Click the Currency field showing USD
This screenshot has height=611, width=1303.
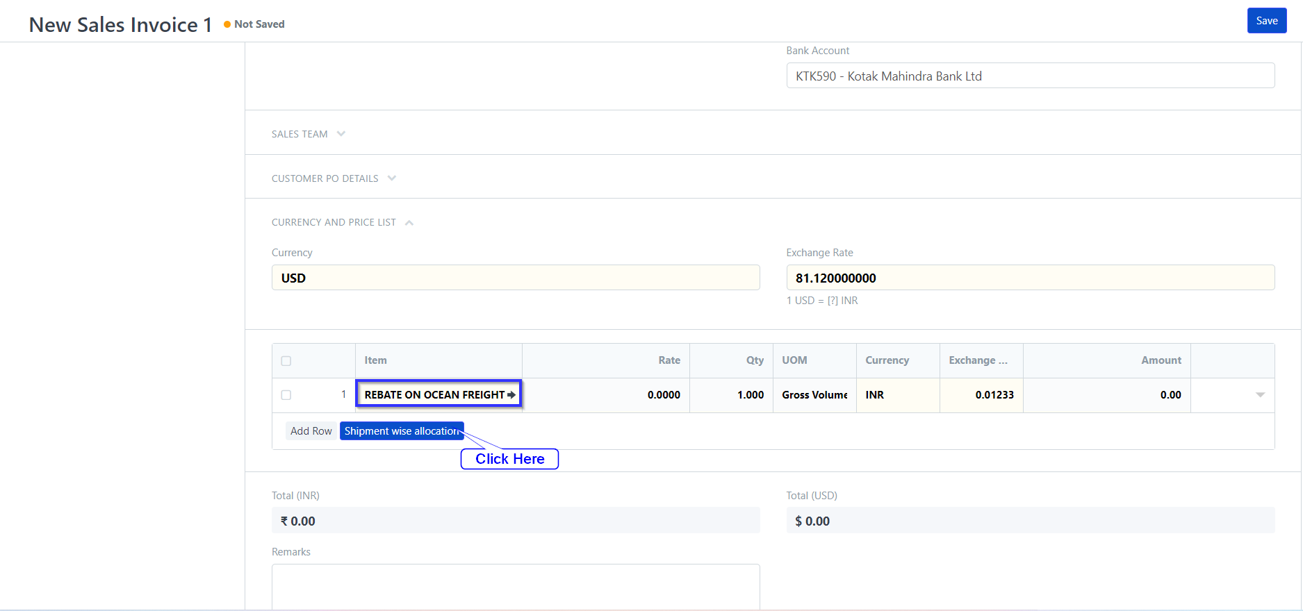pos(516,278)
